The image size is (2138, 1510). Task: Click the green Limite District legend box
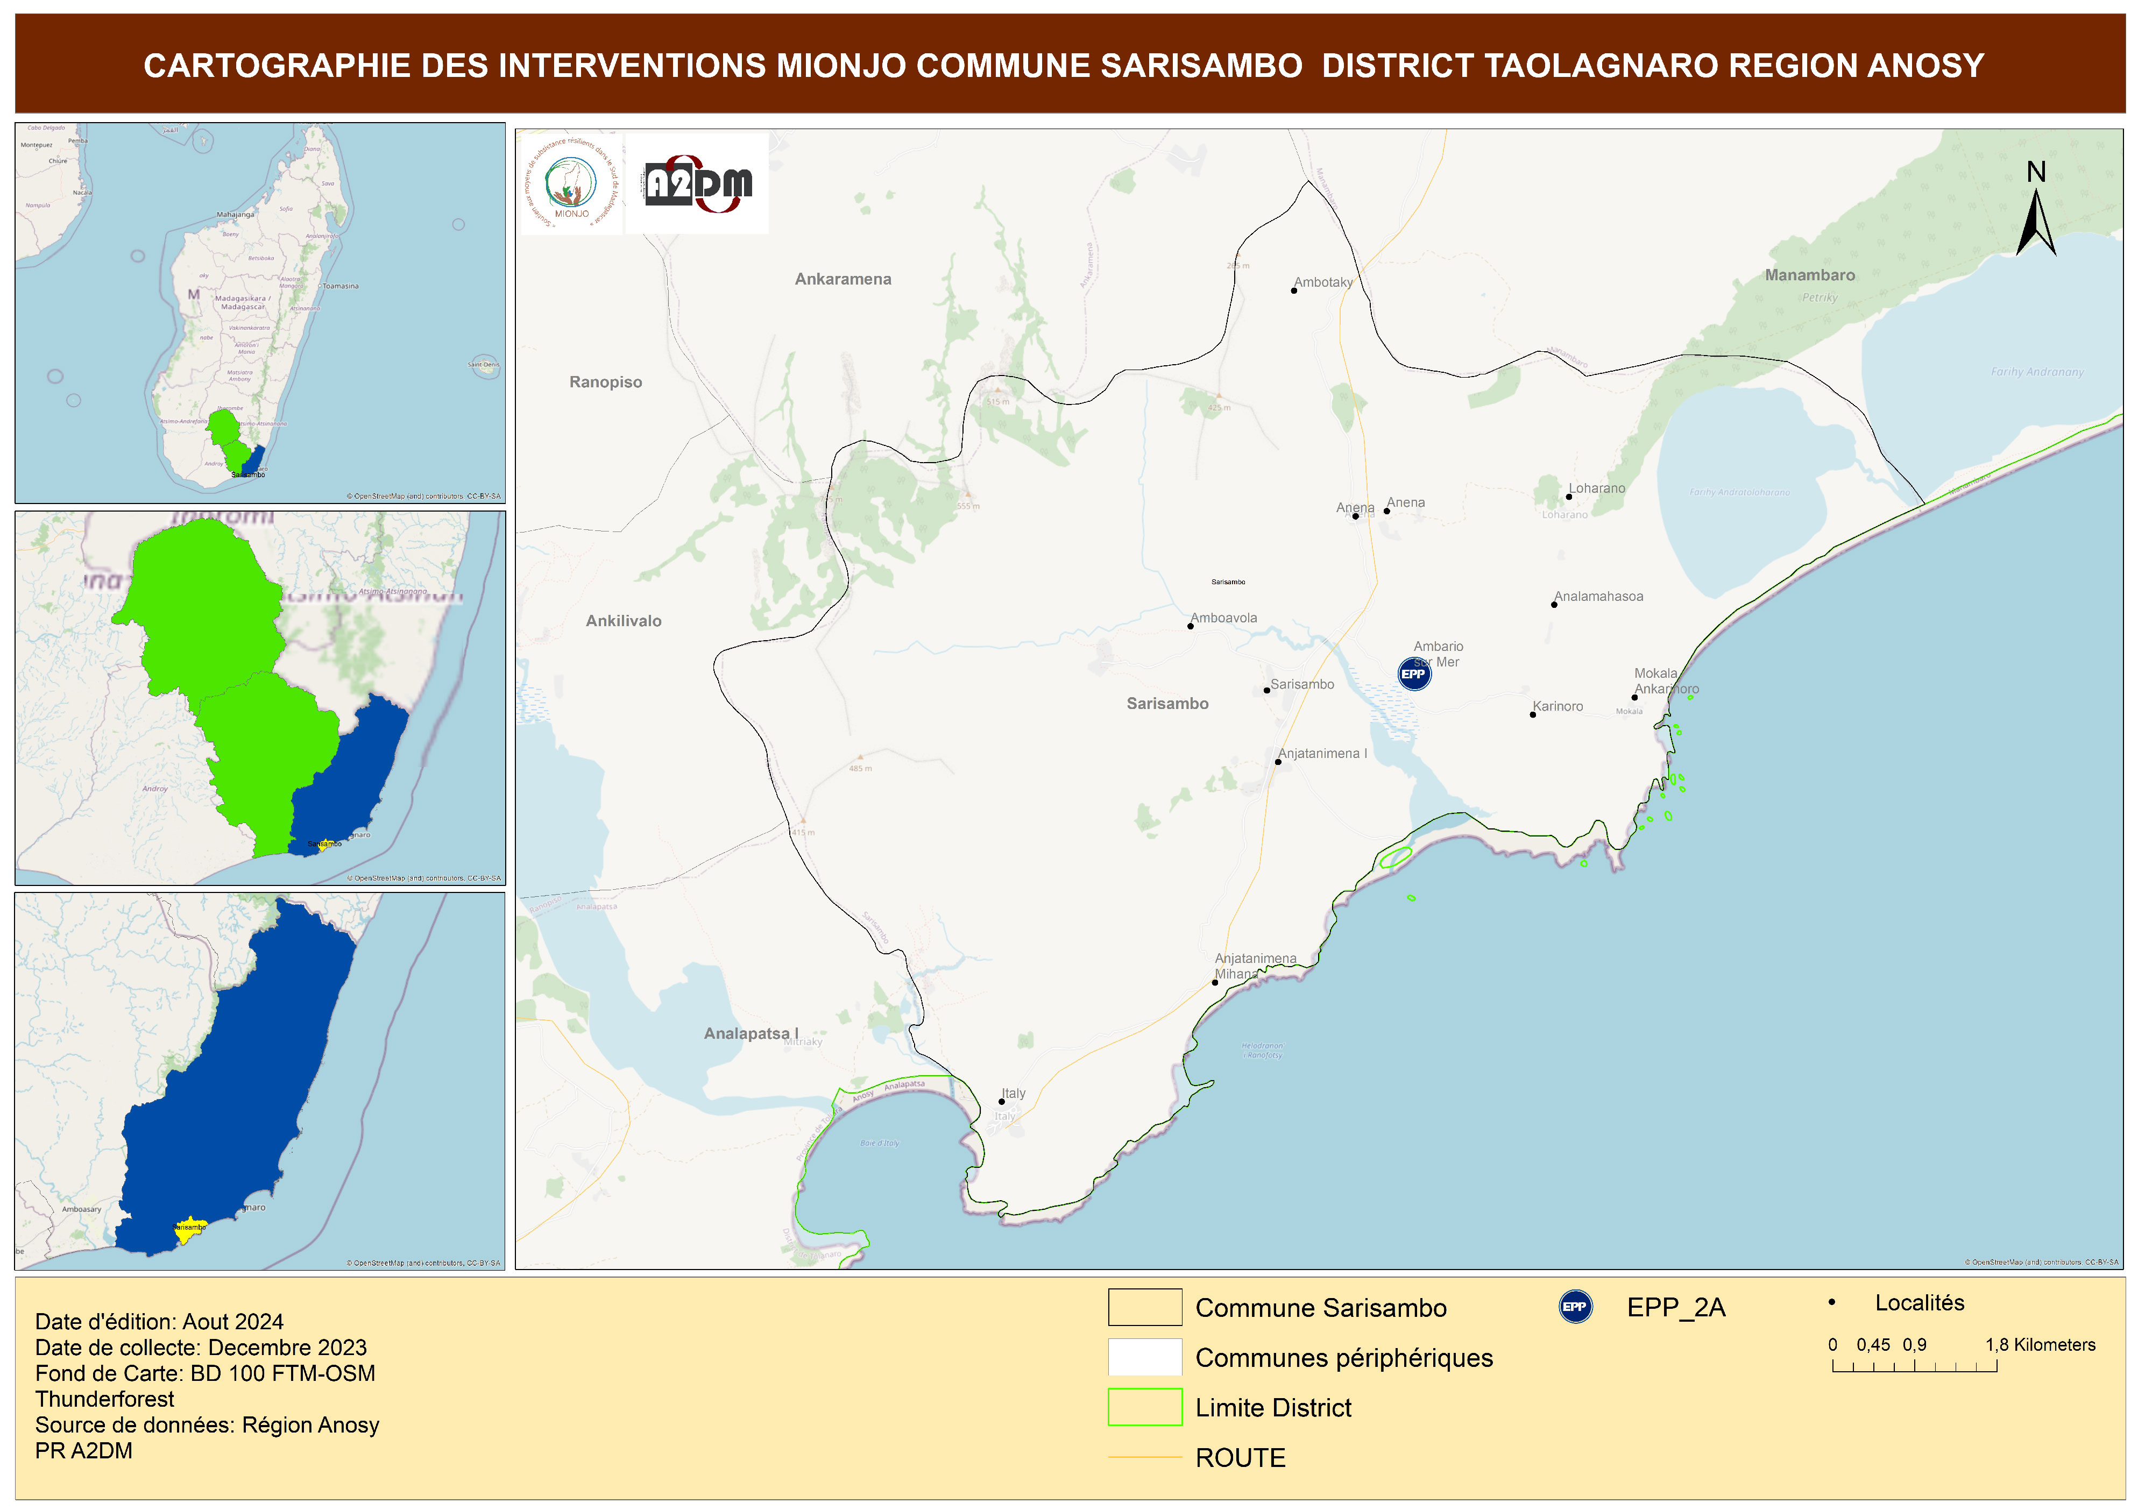coord(1144,1407)
